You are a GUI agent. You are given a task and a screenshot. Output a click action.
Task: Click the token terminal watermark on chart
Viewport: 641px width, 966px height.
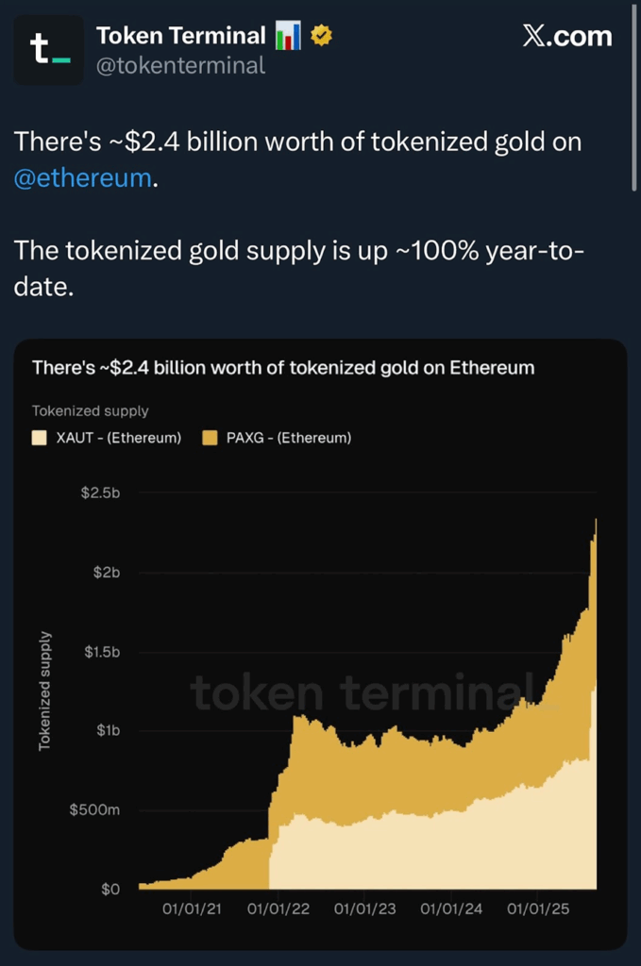[363, 693]
